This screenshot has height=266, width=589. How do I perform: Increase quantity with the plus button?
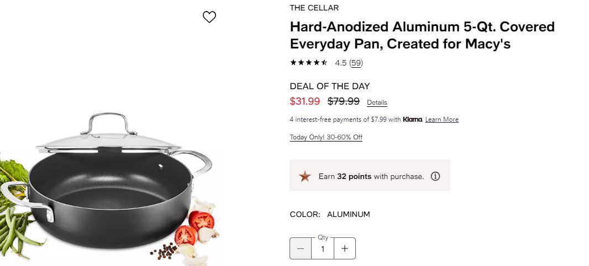pyautogui.click(x=345, y=248)
